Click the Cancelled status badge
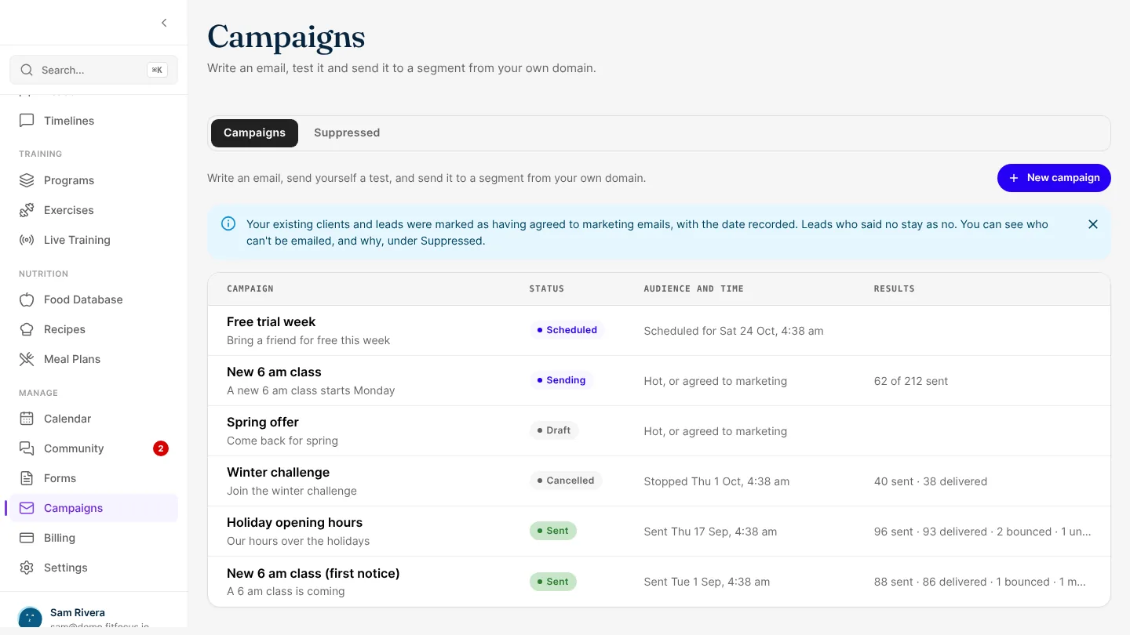 [x=566, y=481]
